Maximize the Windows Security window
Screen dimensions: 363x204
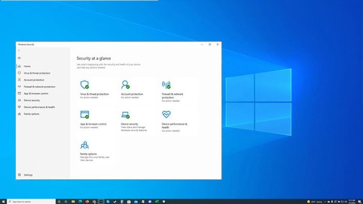click(210, 44)
